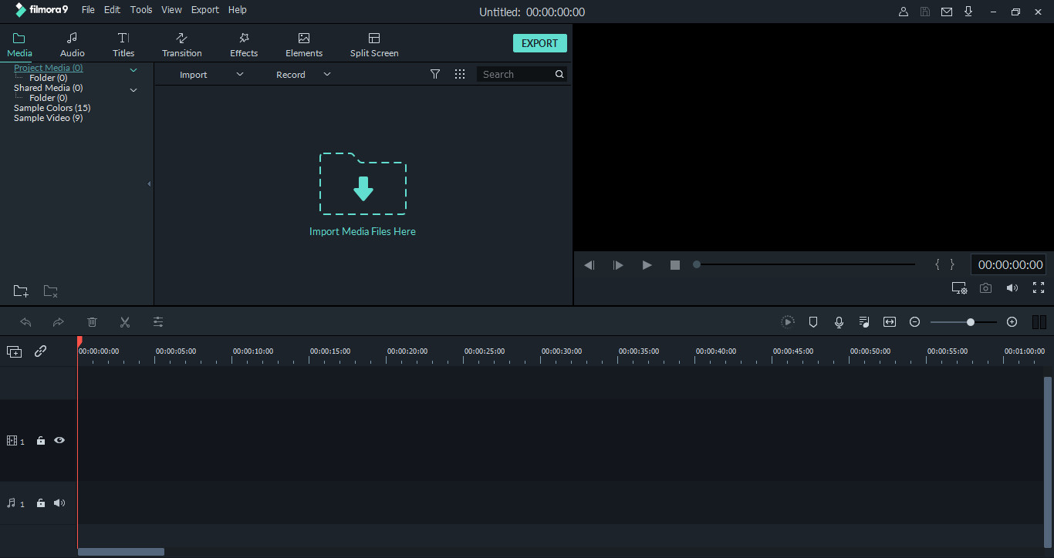This screenshot has width=1054, height=558.
Task: Click the record voiceover microphone icon
Action: [839, 322]
